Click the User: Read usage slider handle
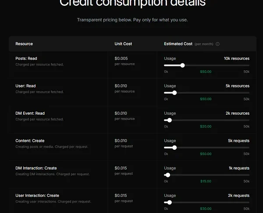This screenshot has height=213, width=263. 174,93
